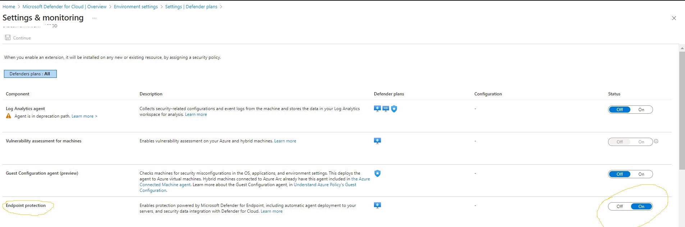
Task: Open Settings | Defender plans breadcrumb
Action: coord(191,6)
